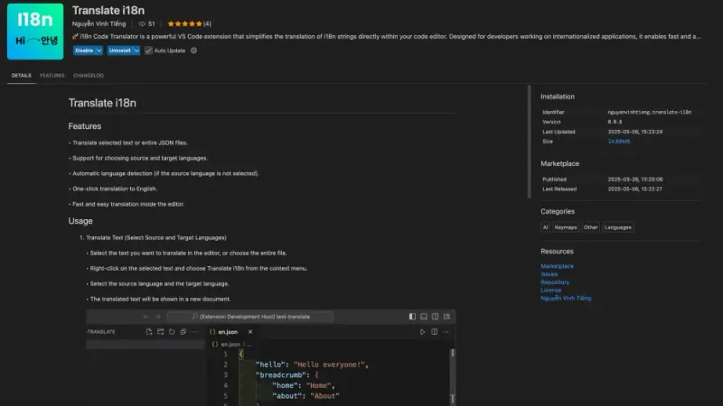Click identifier value nguyenvinhtieng.translate-i18n

click(649, 112)
